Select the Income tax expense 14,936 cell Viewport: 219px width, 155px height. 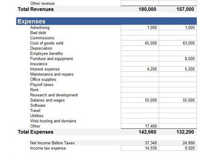pyautogui.click(x=140, y=148)
